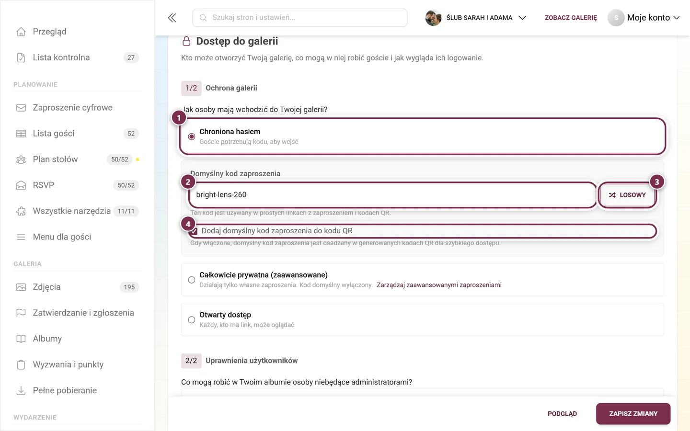This screenshot has height=431, width=690.
Task: Select the Chroniona hasłem radio option
Action: (192, 136)
